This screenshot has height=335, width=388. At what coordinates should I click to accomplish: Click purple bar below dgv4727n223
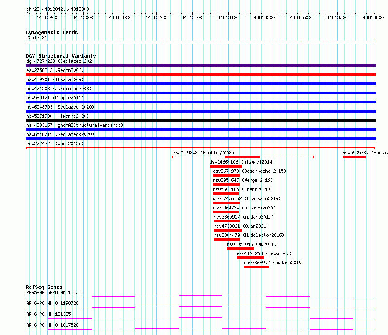[201, 65]
